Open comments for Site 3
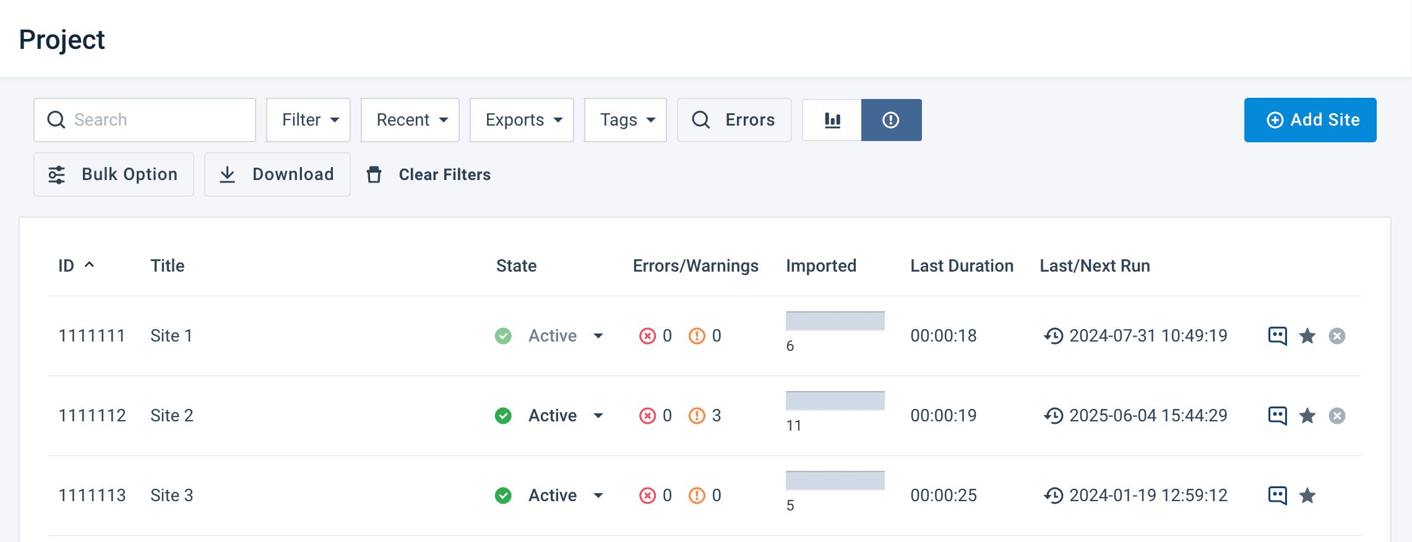Image resolution: width=1412 pixels, height=542 pixels. [1277, 495]
